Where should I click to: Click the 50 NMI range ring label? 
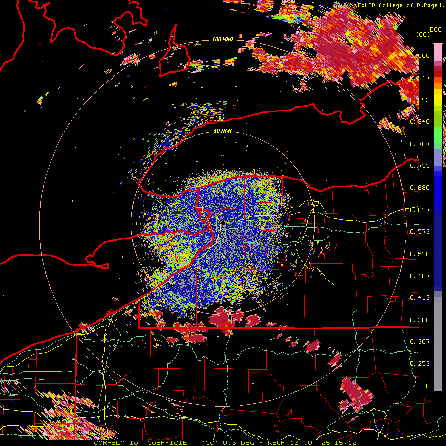point(223,131)
